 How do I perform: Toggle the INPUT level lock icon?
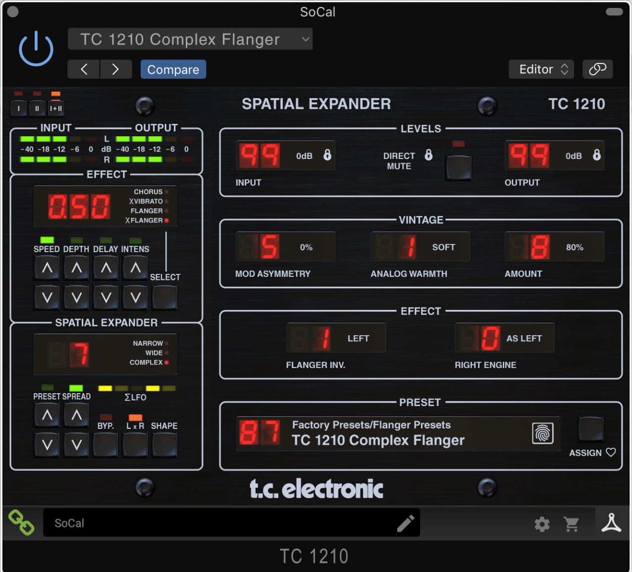pyautogui.click(x=327, y=155)
